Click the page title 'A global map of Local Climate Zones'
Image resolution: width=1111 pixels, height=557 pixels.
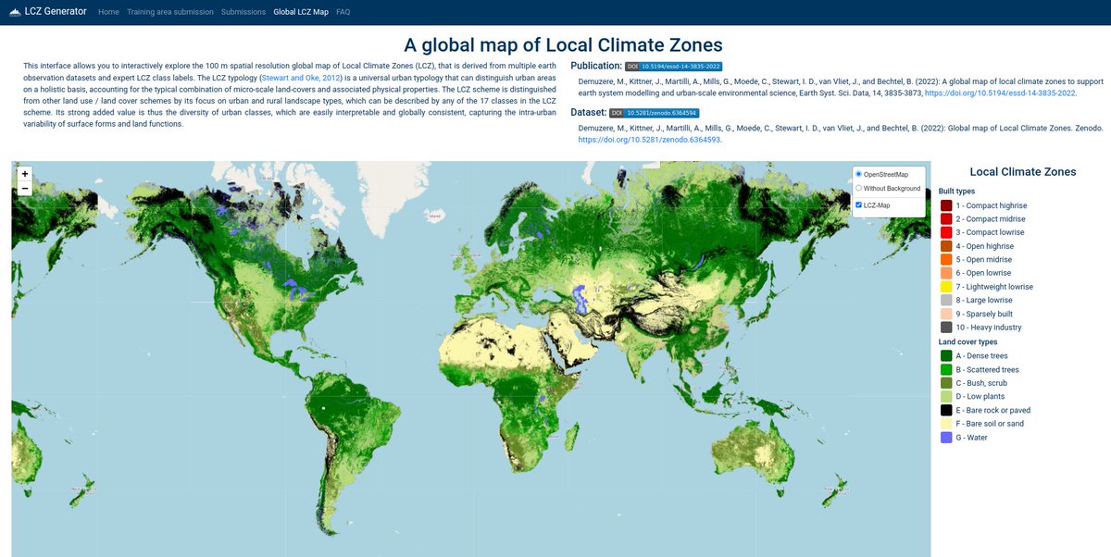coord(564,44)
